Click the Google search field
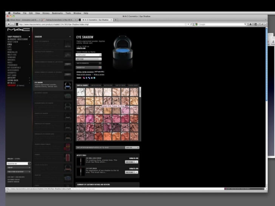The height and width of the screenshot is (206, 275). [x=221, y=25]
